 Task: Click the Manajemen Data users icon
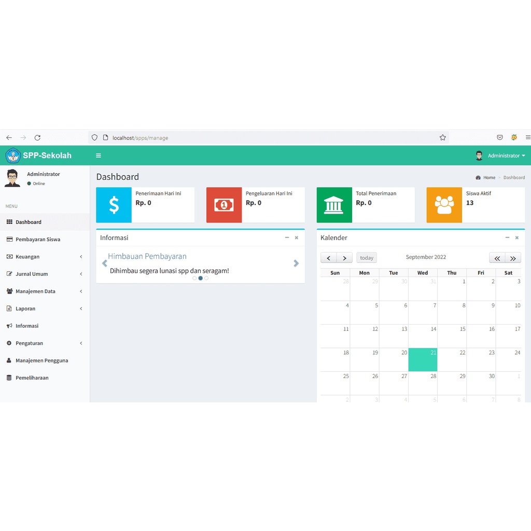tap(9, 291)
